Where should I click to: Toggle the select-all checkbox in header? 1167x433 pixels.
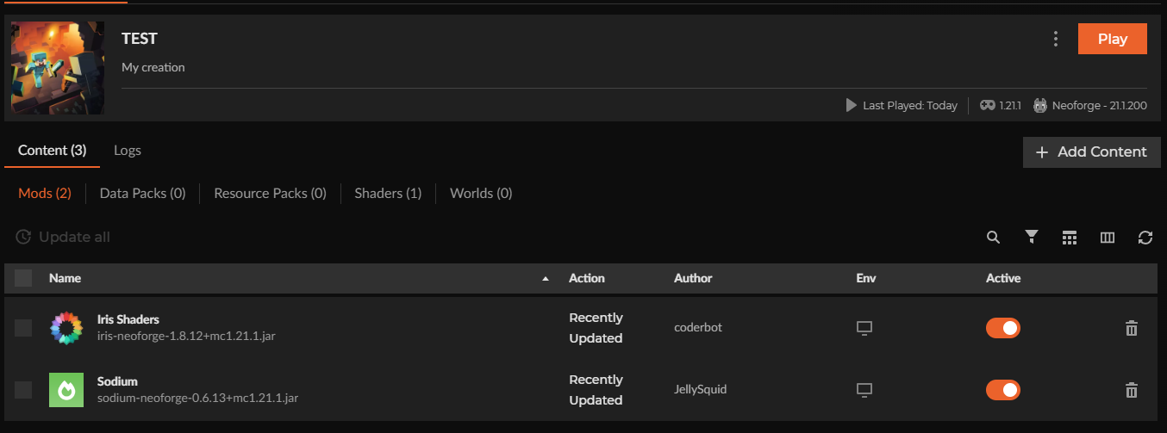(23, 278)
